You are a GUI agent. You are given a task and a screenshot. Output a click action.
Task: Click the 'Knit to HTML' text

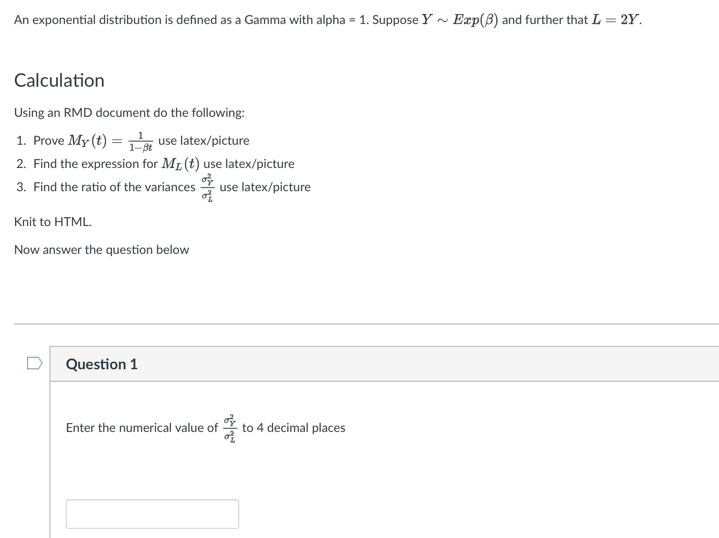(52, 222)
